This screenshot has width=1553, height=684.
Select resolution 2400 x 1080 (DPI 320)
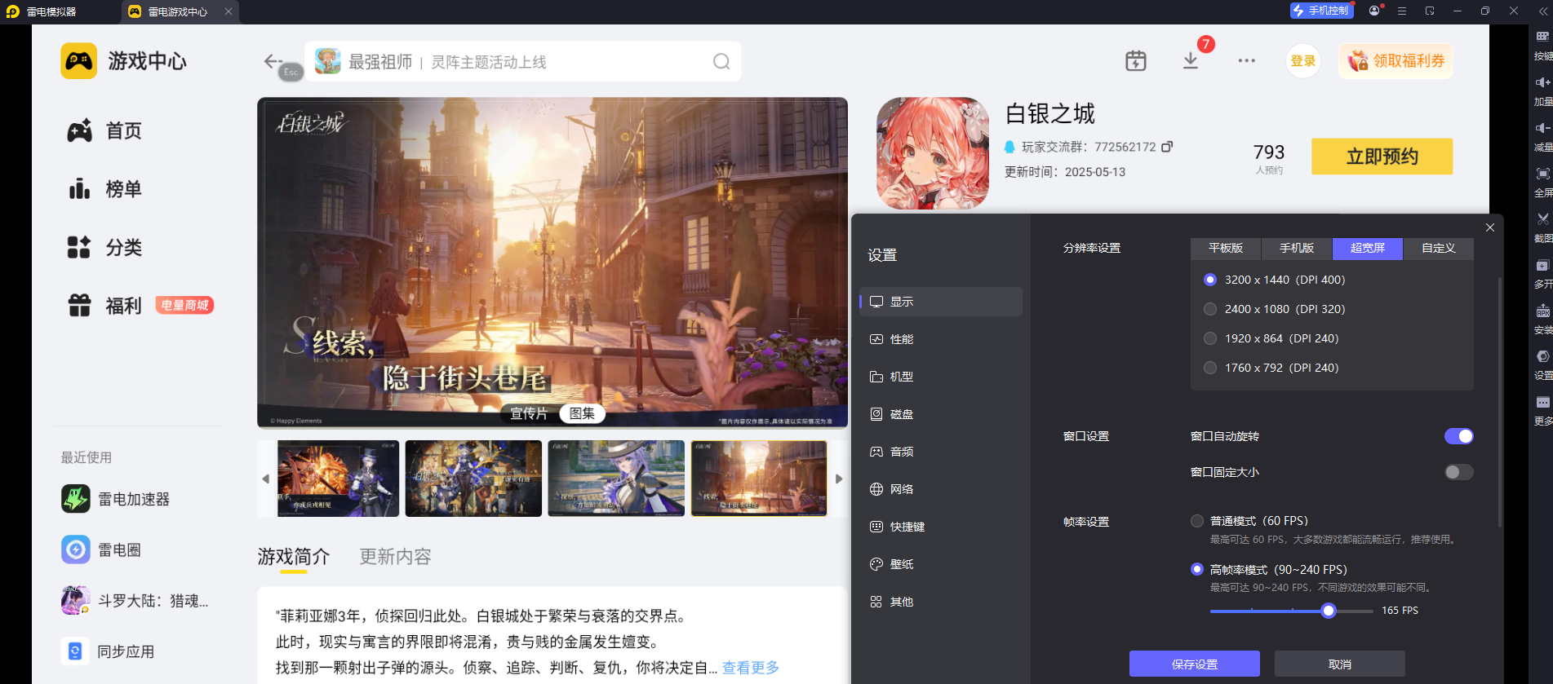click(1210, 309)
